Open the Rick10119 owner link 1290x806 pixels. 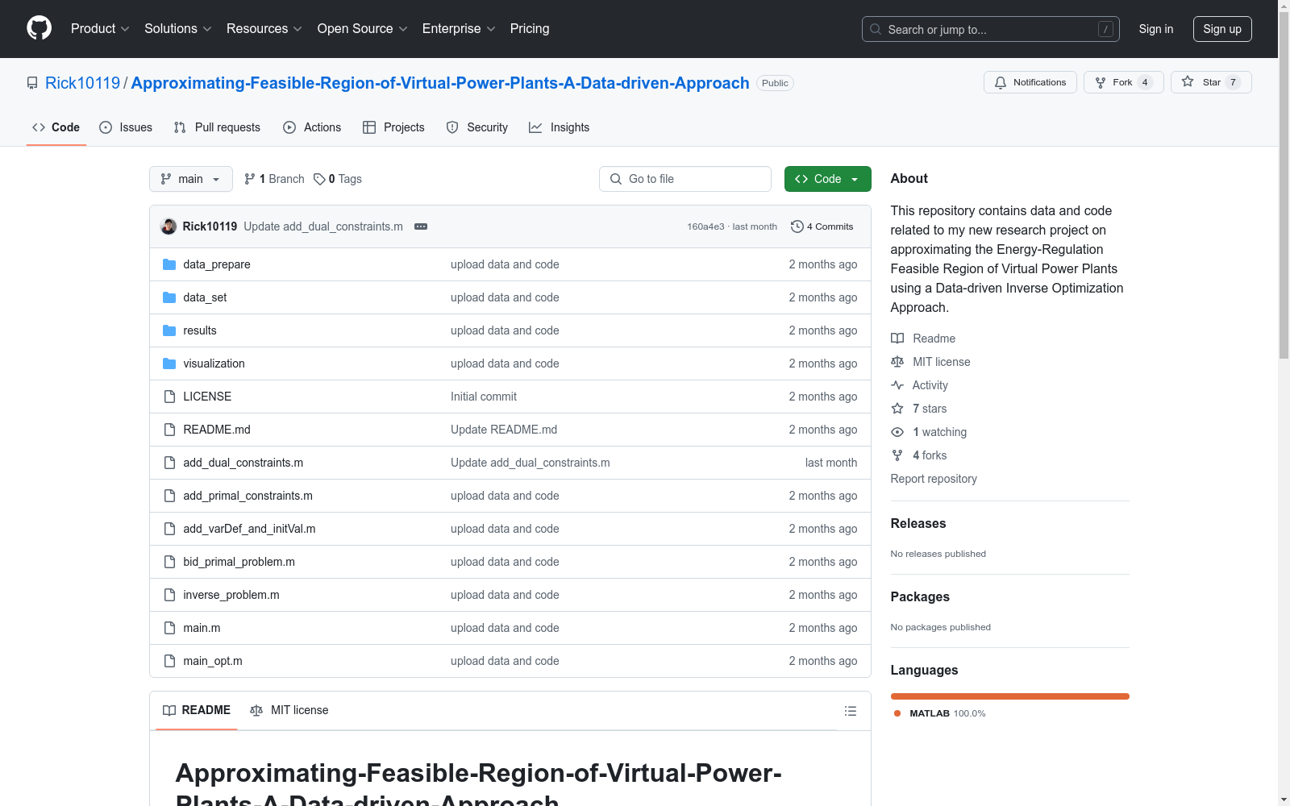click(x=82, y=83)
